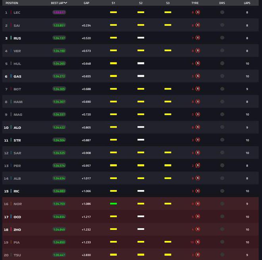Select the TYRE column header
The width and height of the screenshot is (262, 260).
tap(195, 3)
